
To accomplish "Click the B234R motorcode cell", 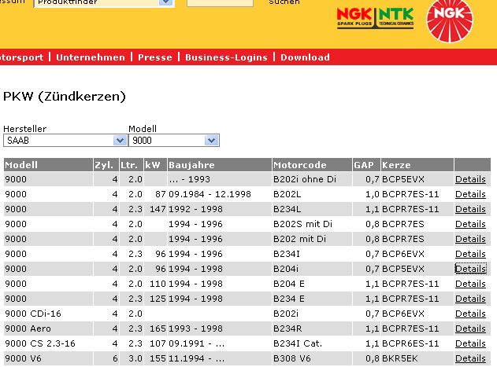I will point(312,328).
